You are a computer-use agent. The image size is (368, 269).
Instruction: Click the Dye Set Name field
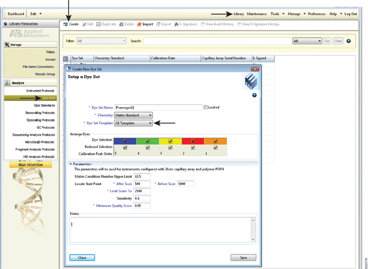(x=158, y=108)
